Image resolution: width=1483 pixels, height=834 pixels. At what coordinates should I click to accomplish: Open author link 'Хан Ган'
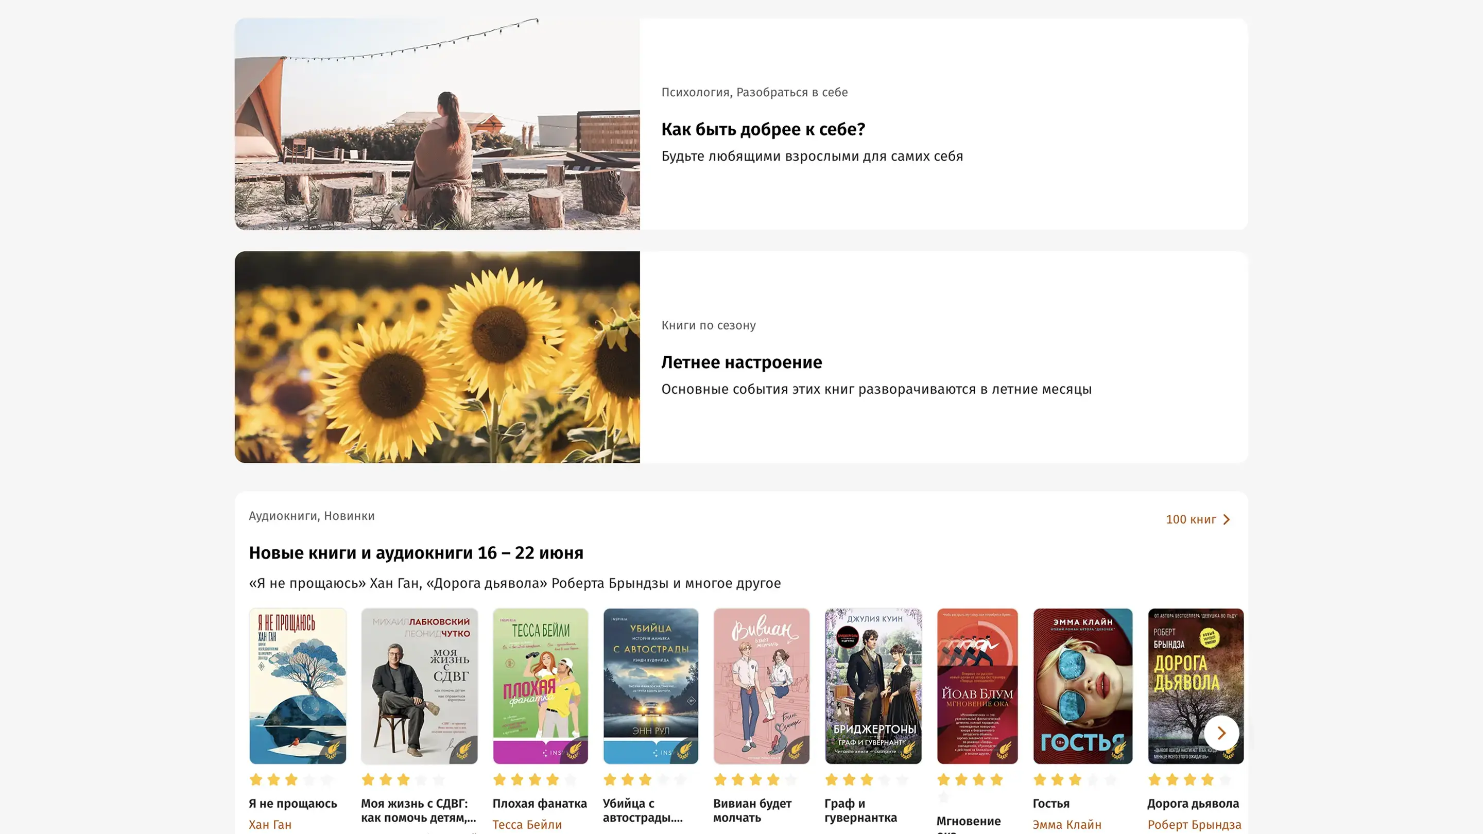point(270,824)
